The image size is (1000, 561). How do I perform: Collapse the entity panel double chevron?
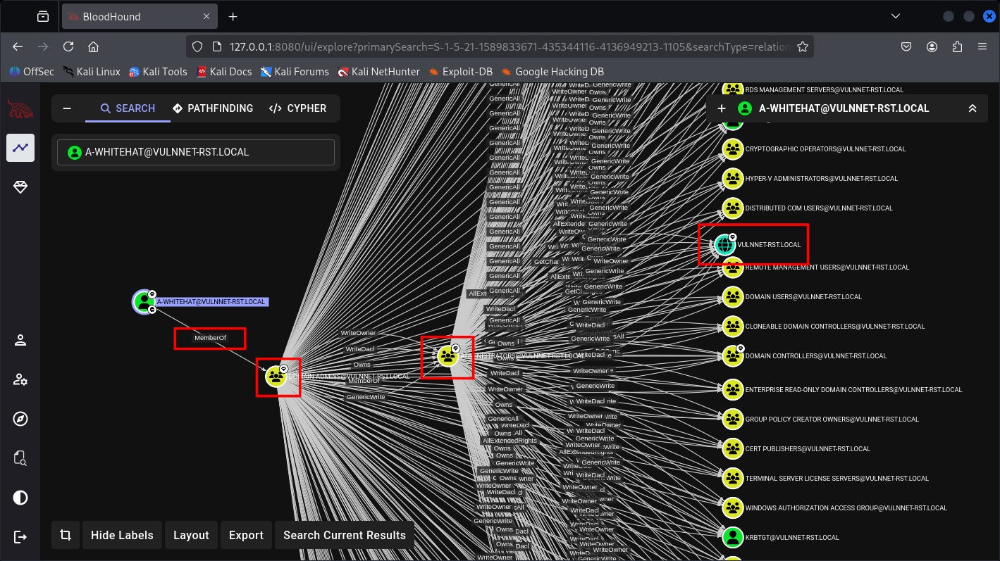point(973,108)
